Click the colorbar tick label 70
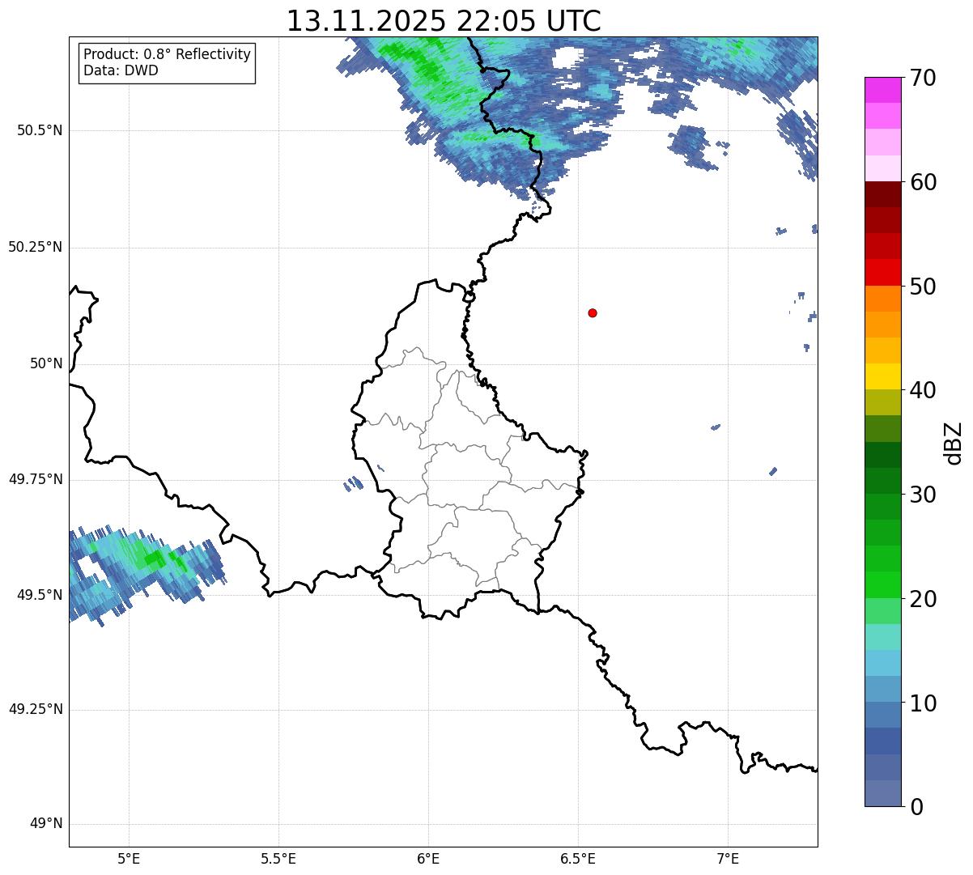Screen dimensions: 973x875 click(923, 78)
